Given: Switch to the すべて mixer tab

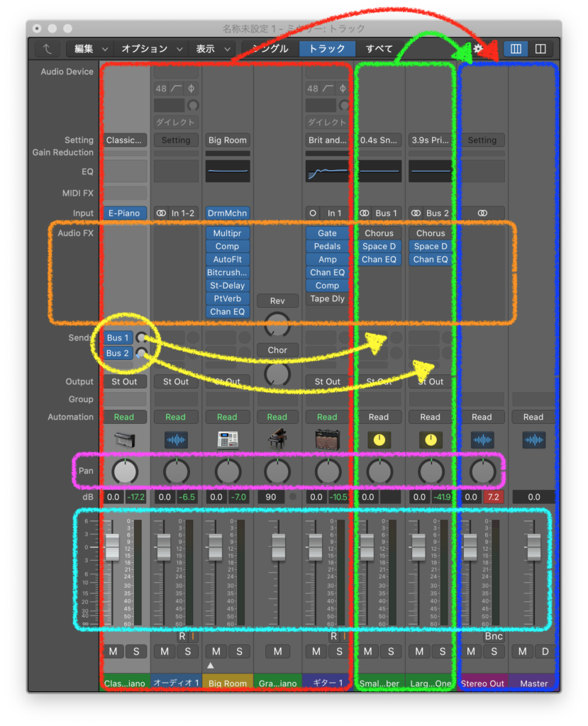Looking at the screenshot, I should click(x=379, y=49).
